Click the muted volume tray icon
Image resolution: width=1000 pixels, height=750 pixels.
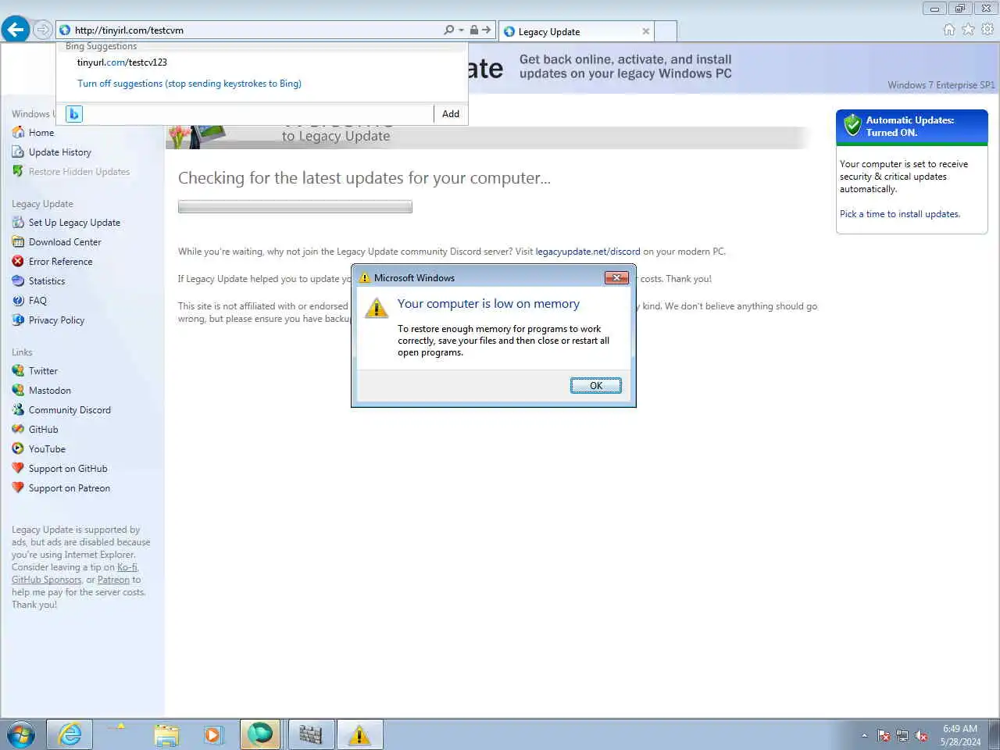click(x=922, y=735)
